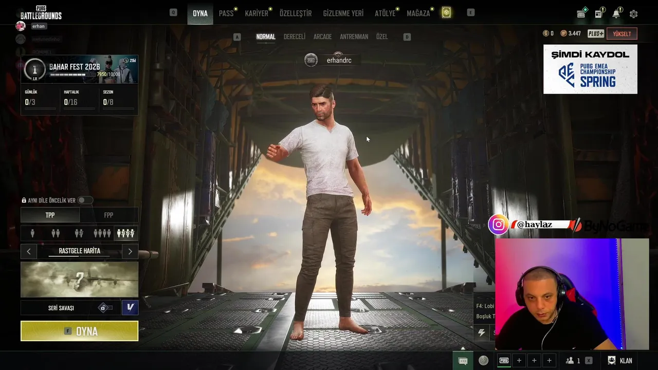The width and height of the screenshot is (658, 370).
Task: Open the news feed icon
Action: point(599,13)
